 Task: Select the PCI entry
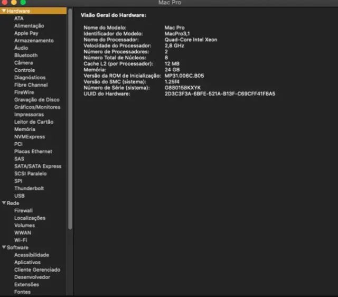pos(18,144)
